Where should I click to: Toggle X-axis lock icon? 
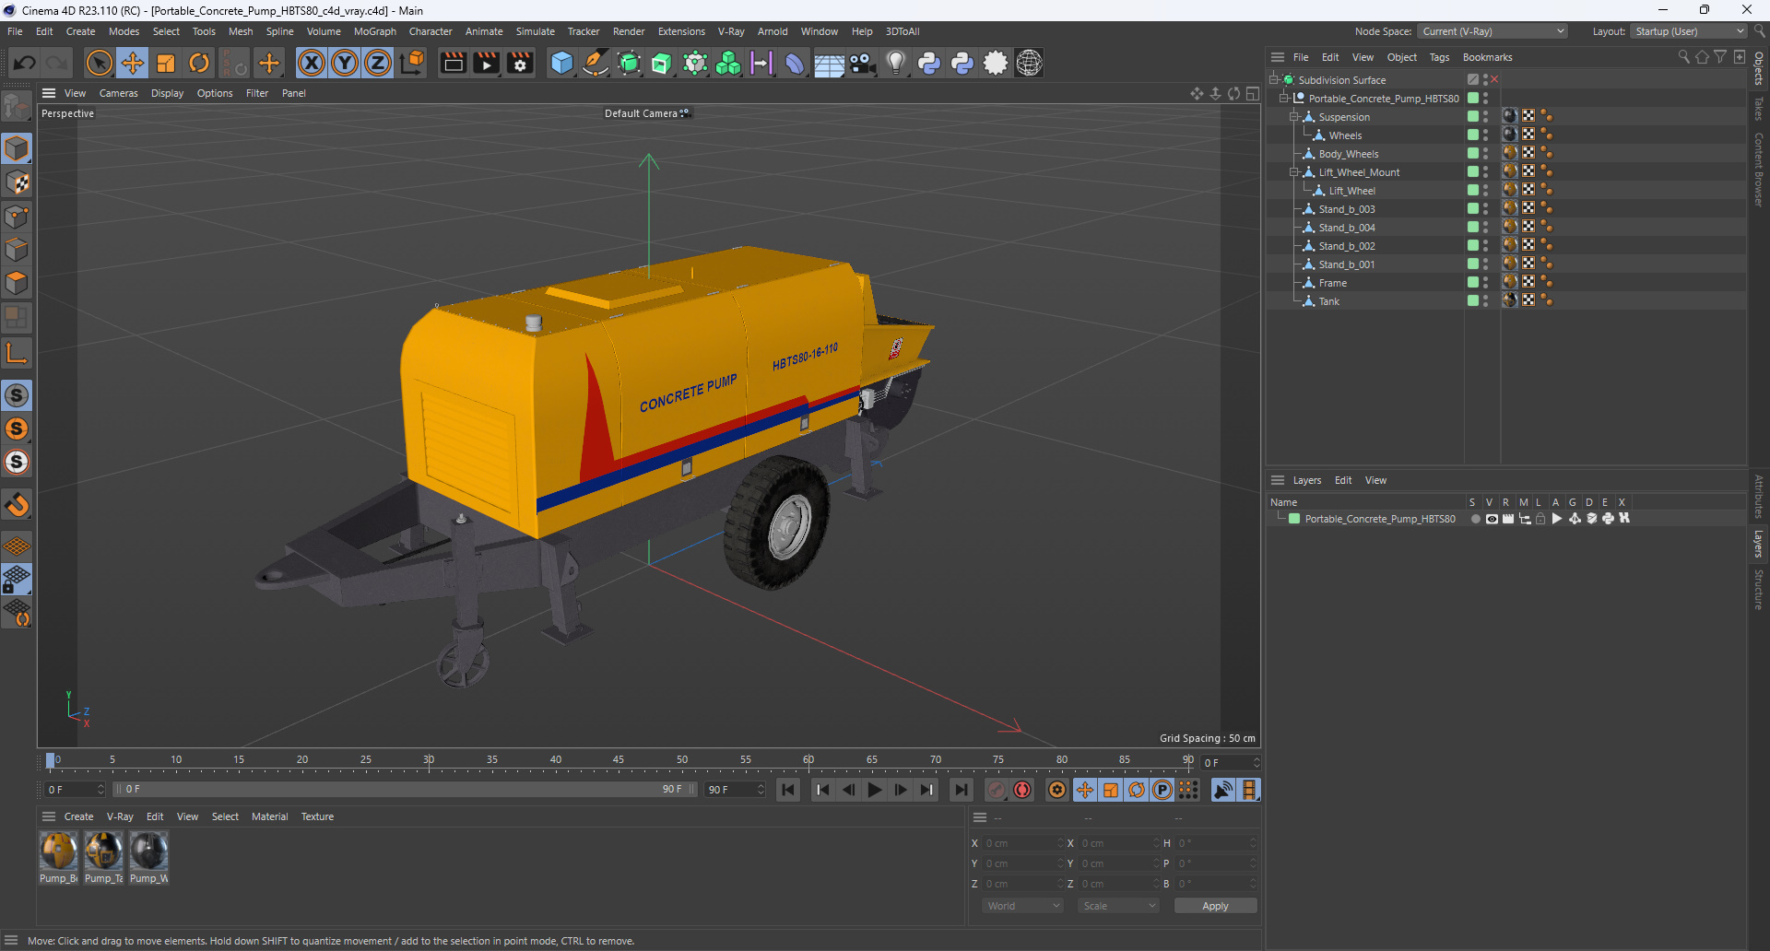tap(312, 63)
